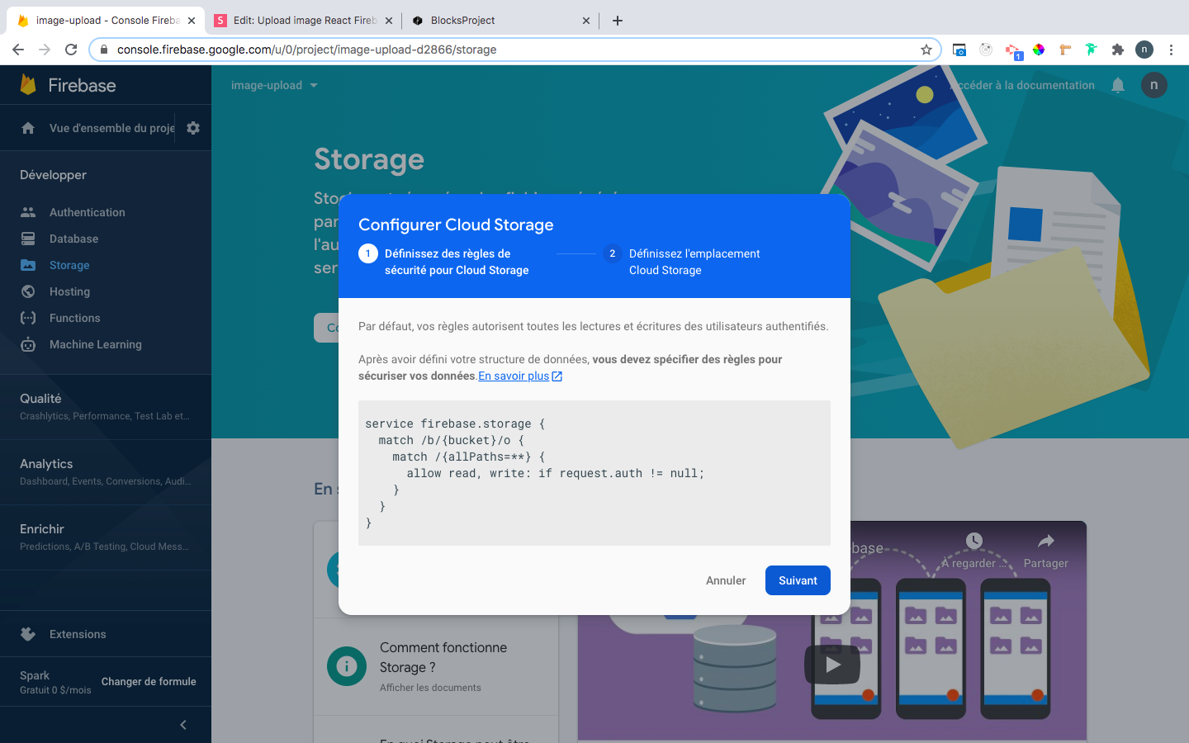Click the home icon for project overview
The image size is (1189, 743).
pyautogui.click(x=28, y=128)
